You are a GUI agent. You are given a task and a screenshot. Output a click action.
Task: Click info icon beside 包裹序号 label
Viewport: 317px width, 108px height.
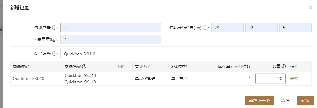point(54,28)
